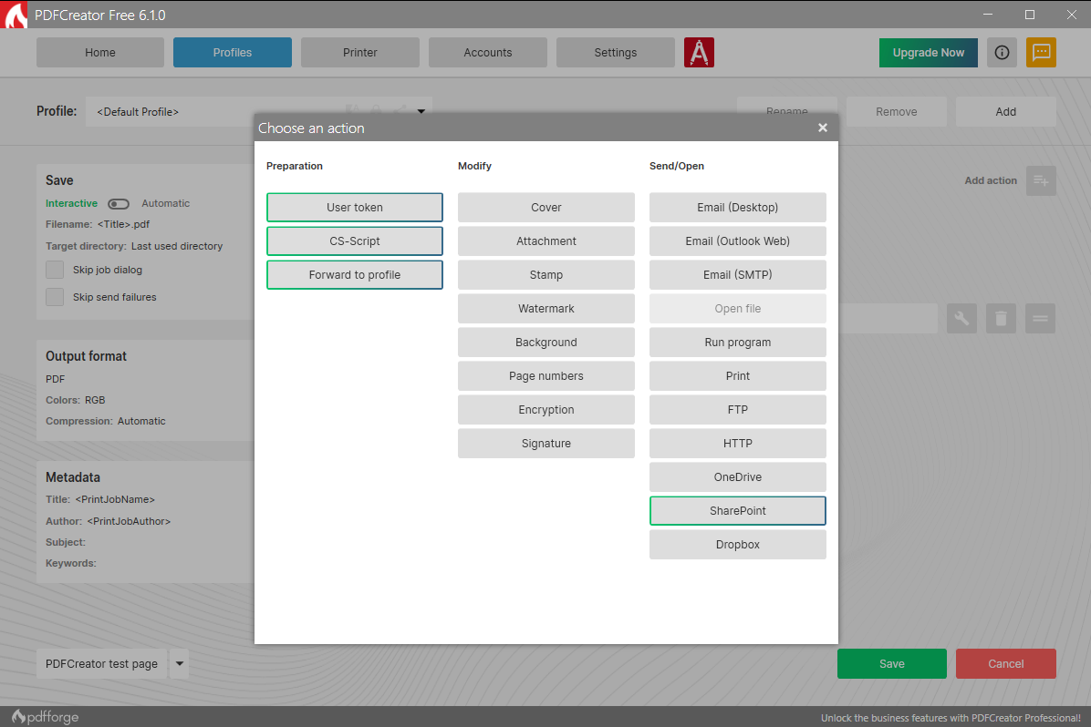Click the Author <PrintJobAuthor> metadata row
This screenshot has width=1091, height=727.
pyautogui.click(x=108, y=521)
